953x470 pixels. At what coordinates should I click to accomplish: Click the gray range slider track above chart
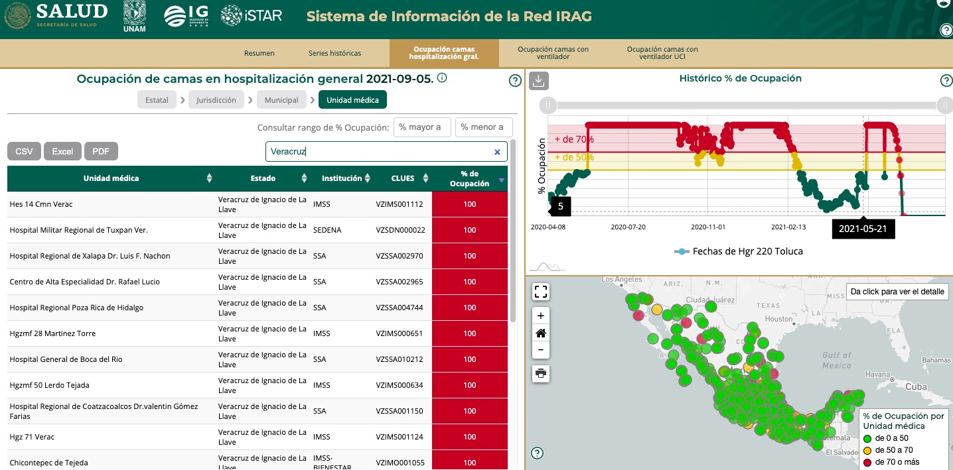click(x=746, y=105)
